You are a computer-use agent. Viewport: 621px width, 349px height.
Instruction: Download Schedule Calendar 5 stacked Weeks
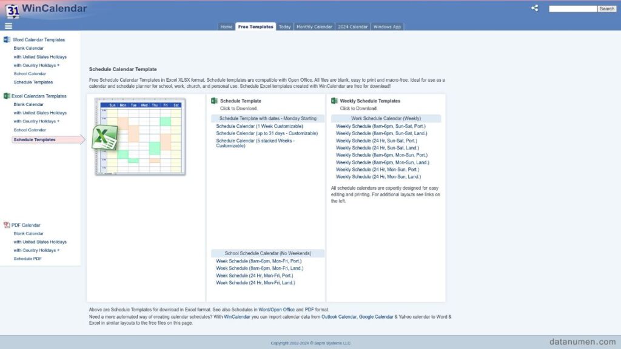pyautogui.click(x=255, y=143)
